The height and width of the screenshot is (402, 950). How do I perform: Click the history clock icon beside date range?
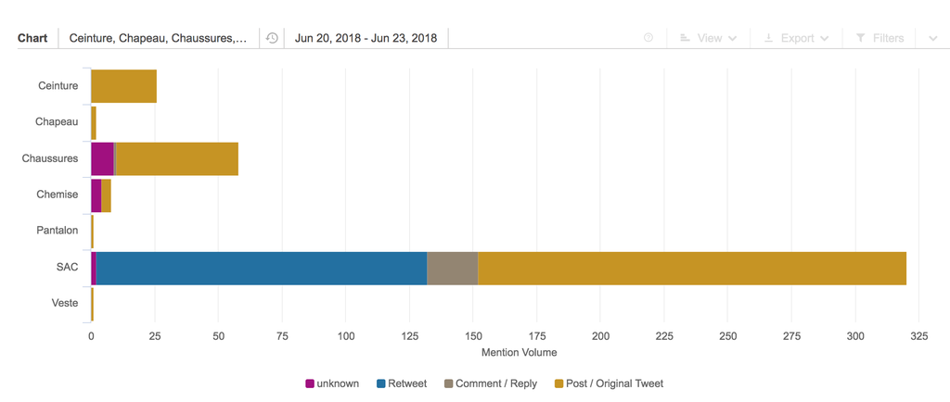click(x=272, y=38)
